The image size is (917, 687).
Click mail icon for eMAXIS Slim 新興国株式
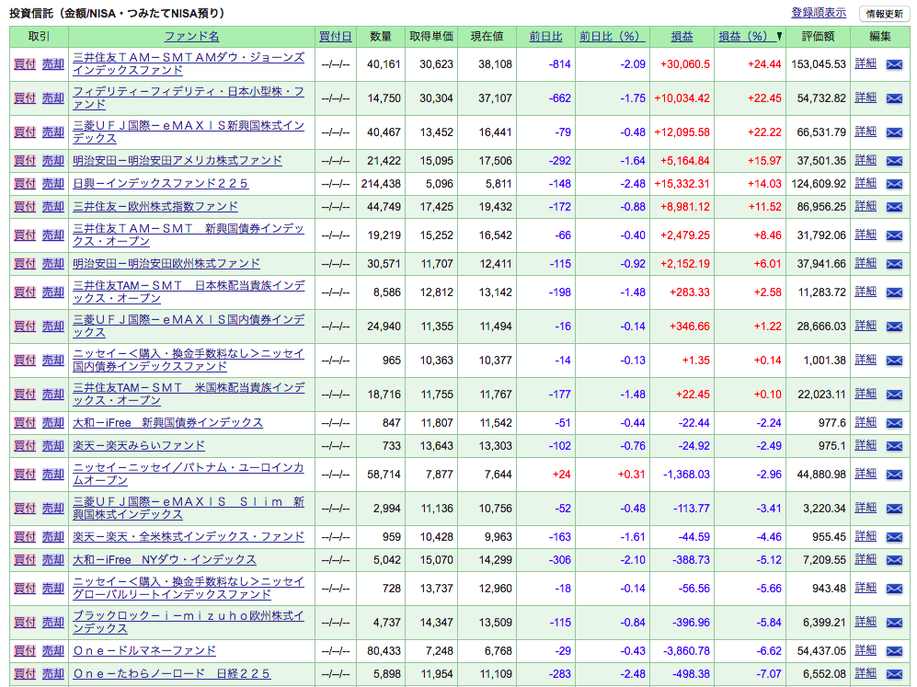894,510
